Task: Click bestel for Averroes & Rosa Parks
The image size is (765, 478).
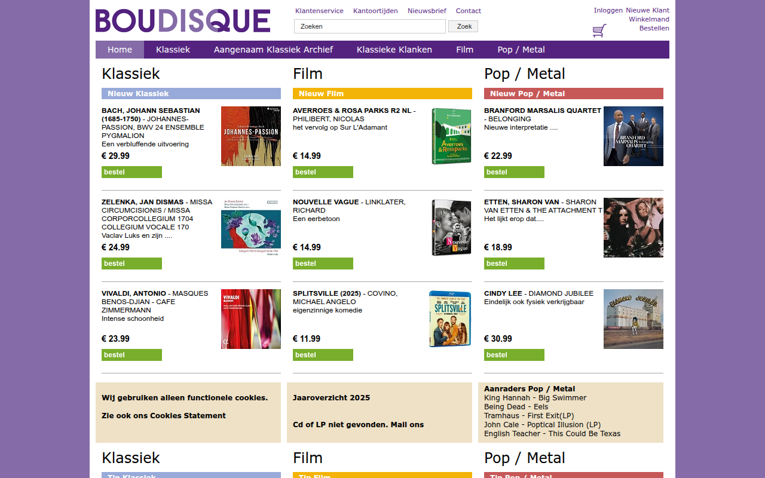Action: 323,172
